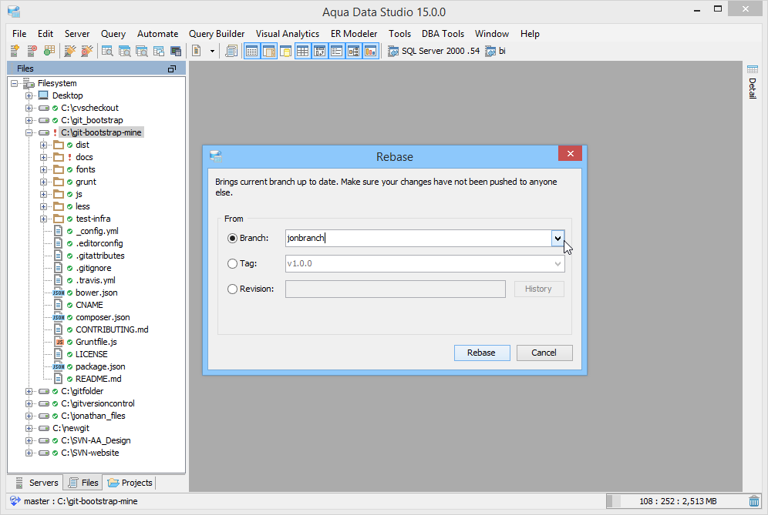Open the Branch combo box dropdown arrow
The width and height of the screenshot is (768, 515).
pos(557,238)
